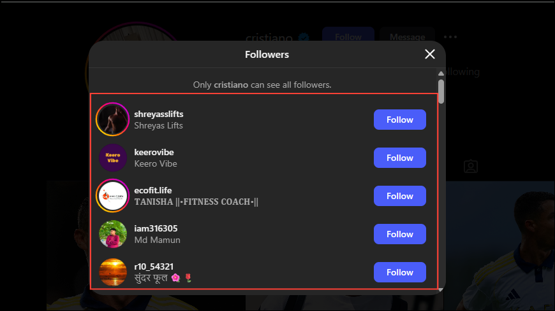Screen dimensions: 555x311
Task: Follow iam316305 account
Action: point(399,233)
